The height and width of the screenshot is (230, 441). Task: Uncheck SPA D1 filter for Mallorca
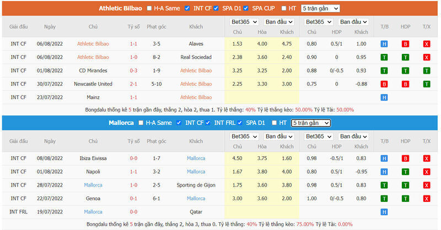click(x=240, y=123)
